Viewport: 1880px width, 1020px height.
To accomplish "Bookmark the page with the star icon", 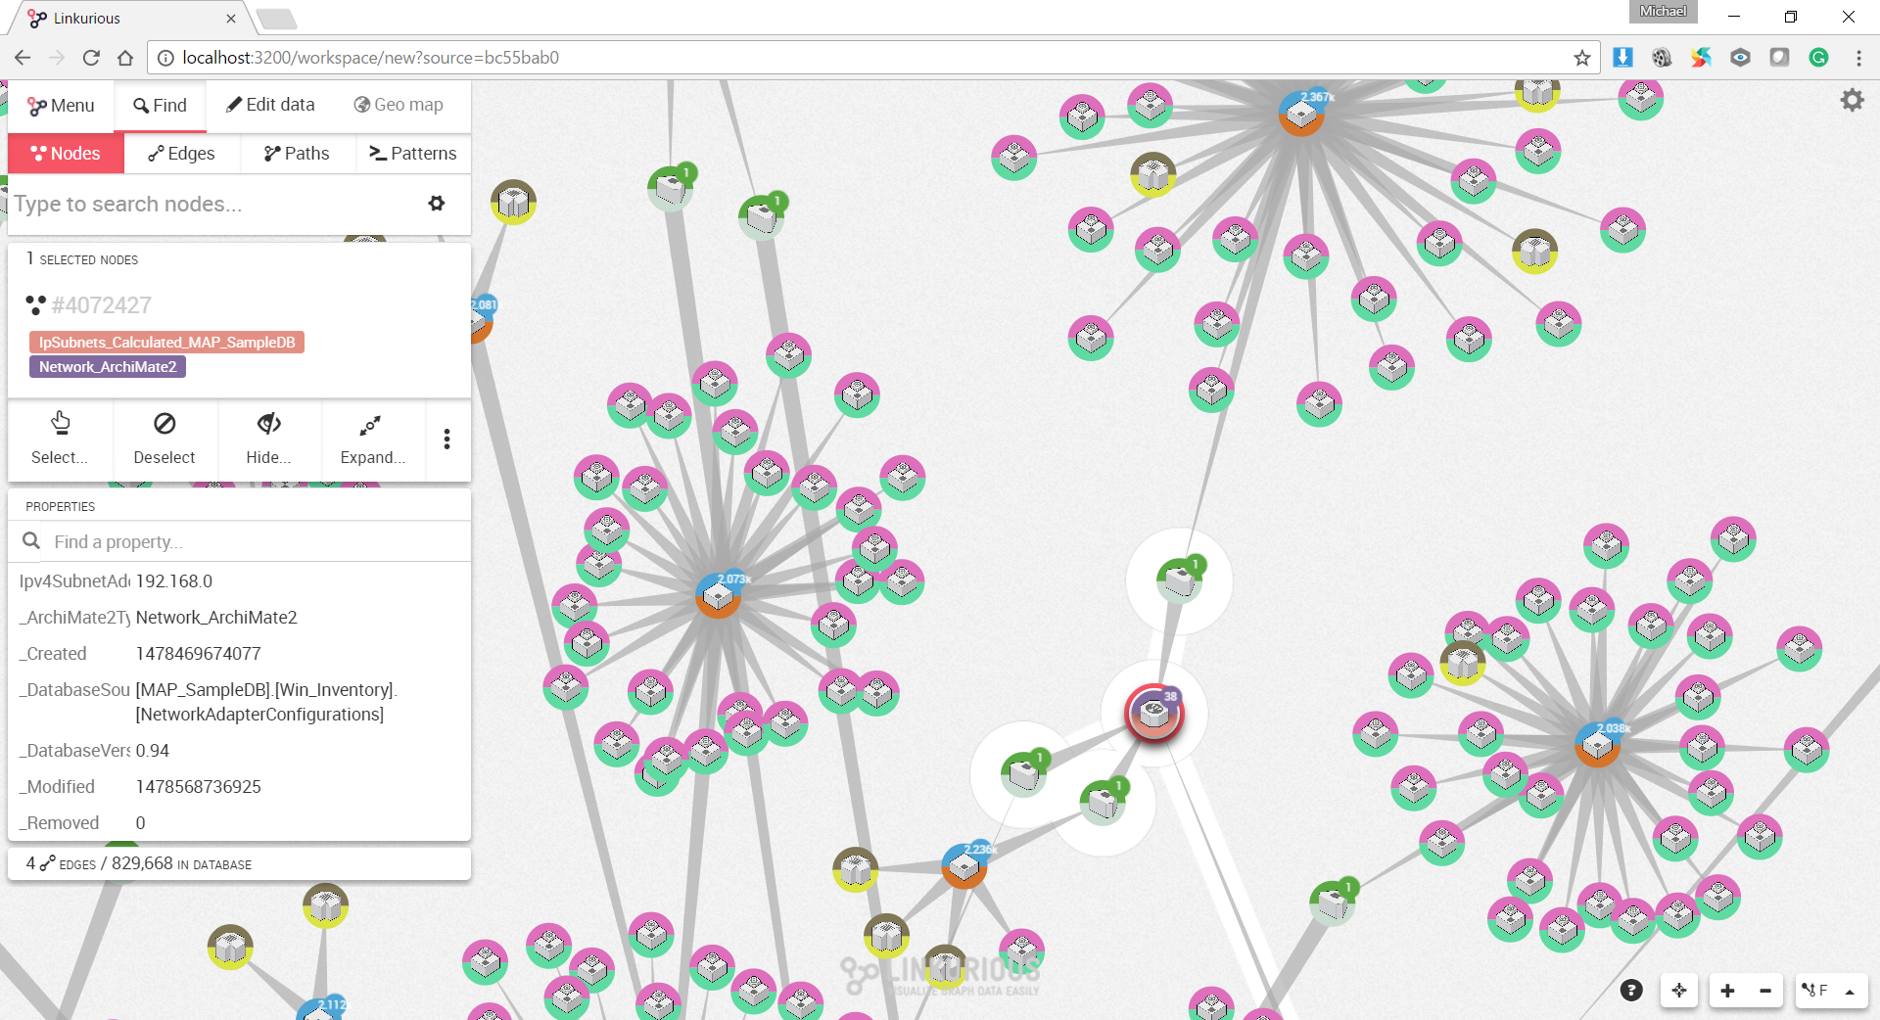I will 1581,58.
